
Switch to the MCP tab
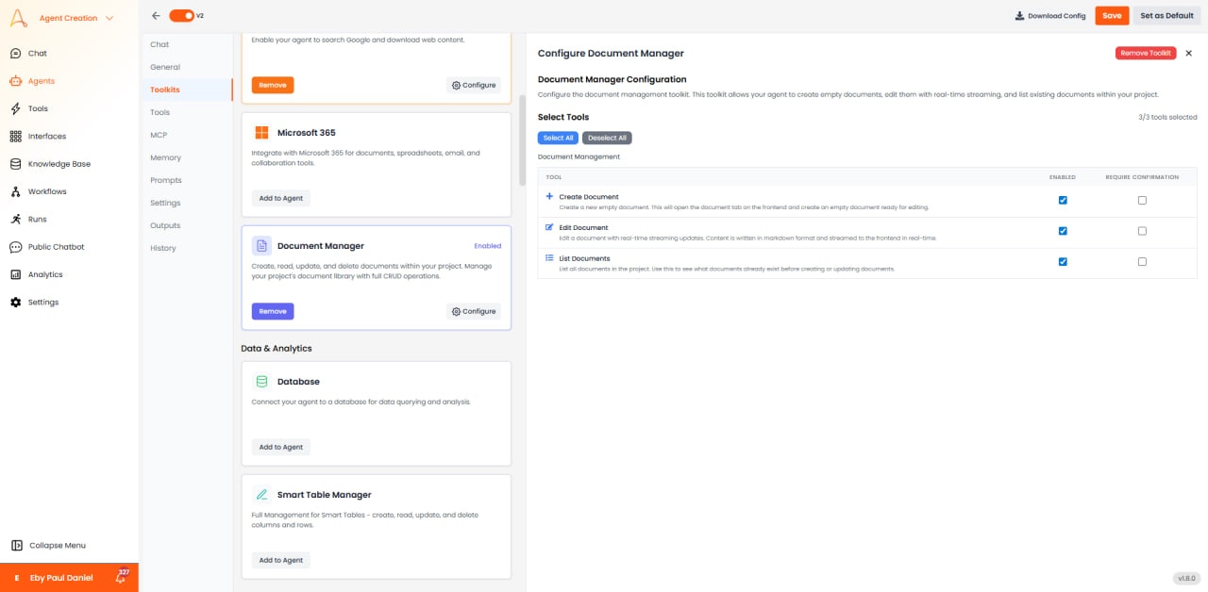point(159,134)
